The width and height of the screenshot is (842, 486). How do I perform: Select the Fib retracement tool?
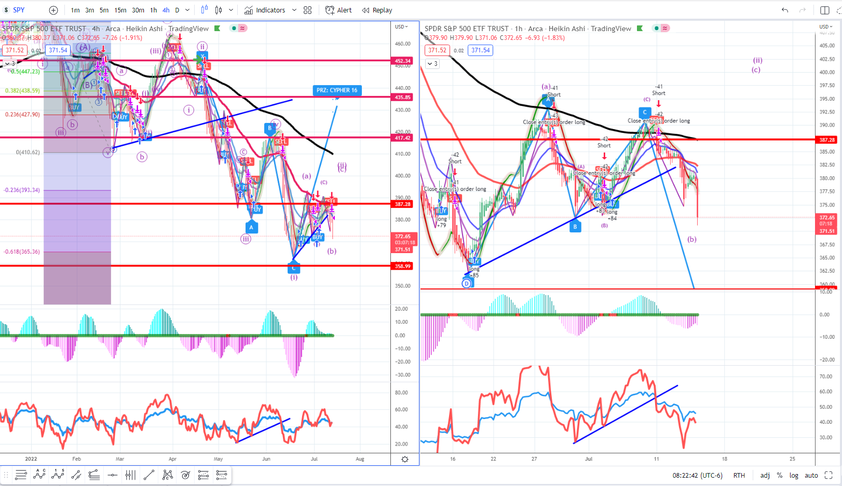click(94, 475)
